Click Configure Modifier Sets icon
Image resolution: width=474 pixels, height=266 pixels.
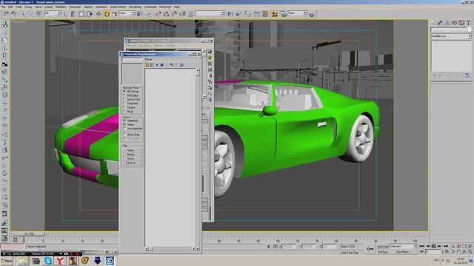(x=467, y=75)
